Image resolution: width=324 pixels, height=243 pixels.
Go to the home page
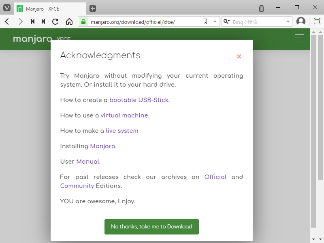point(69,21)
